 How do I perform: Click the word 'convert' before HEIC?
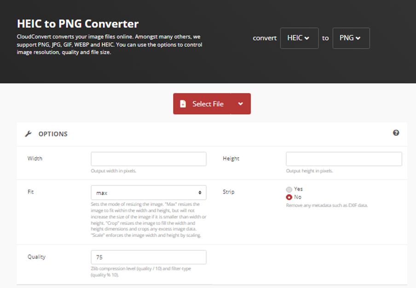point(265,38)
